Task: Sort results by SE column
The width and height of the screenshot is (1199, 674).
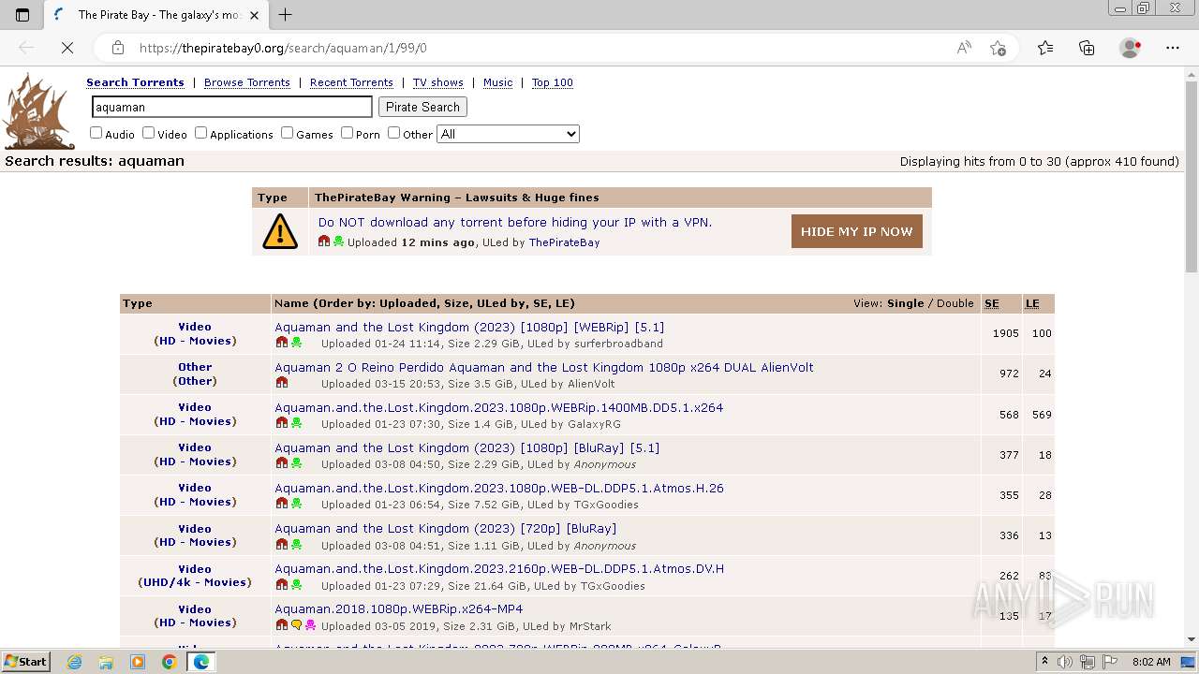Action: coord(992,303)
